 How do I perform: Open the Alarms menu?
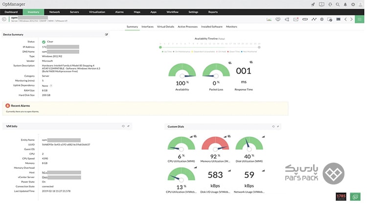[119, 12]
